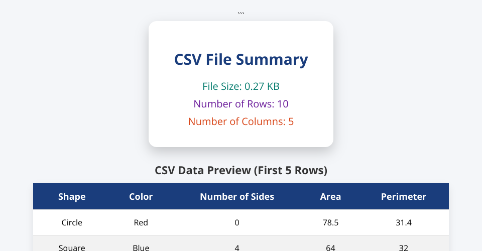Select the Blue color cell
Screen dimensions: 482x251
(141, 247)
